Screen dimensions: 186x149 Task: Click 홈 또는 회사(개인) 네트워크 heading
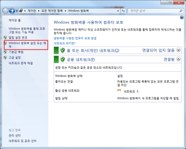pos(93,51)
